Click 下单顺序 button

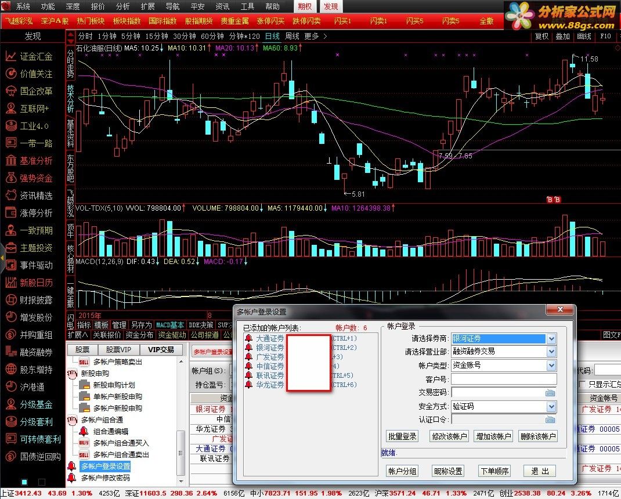tap(494, 471)
